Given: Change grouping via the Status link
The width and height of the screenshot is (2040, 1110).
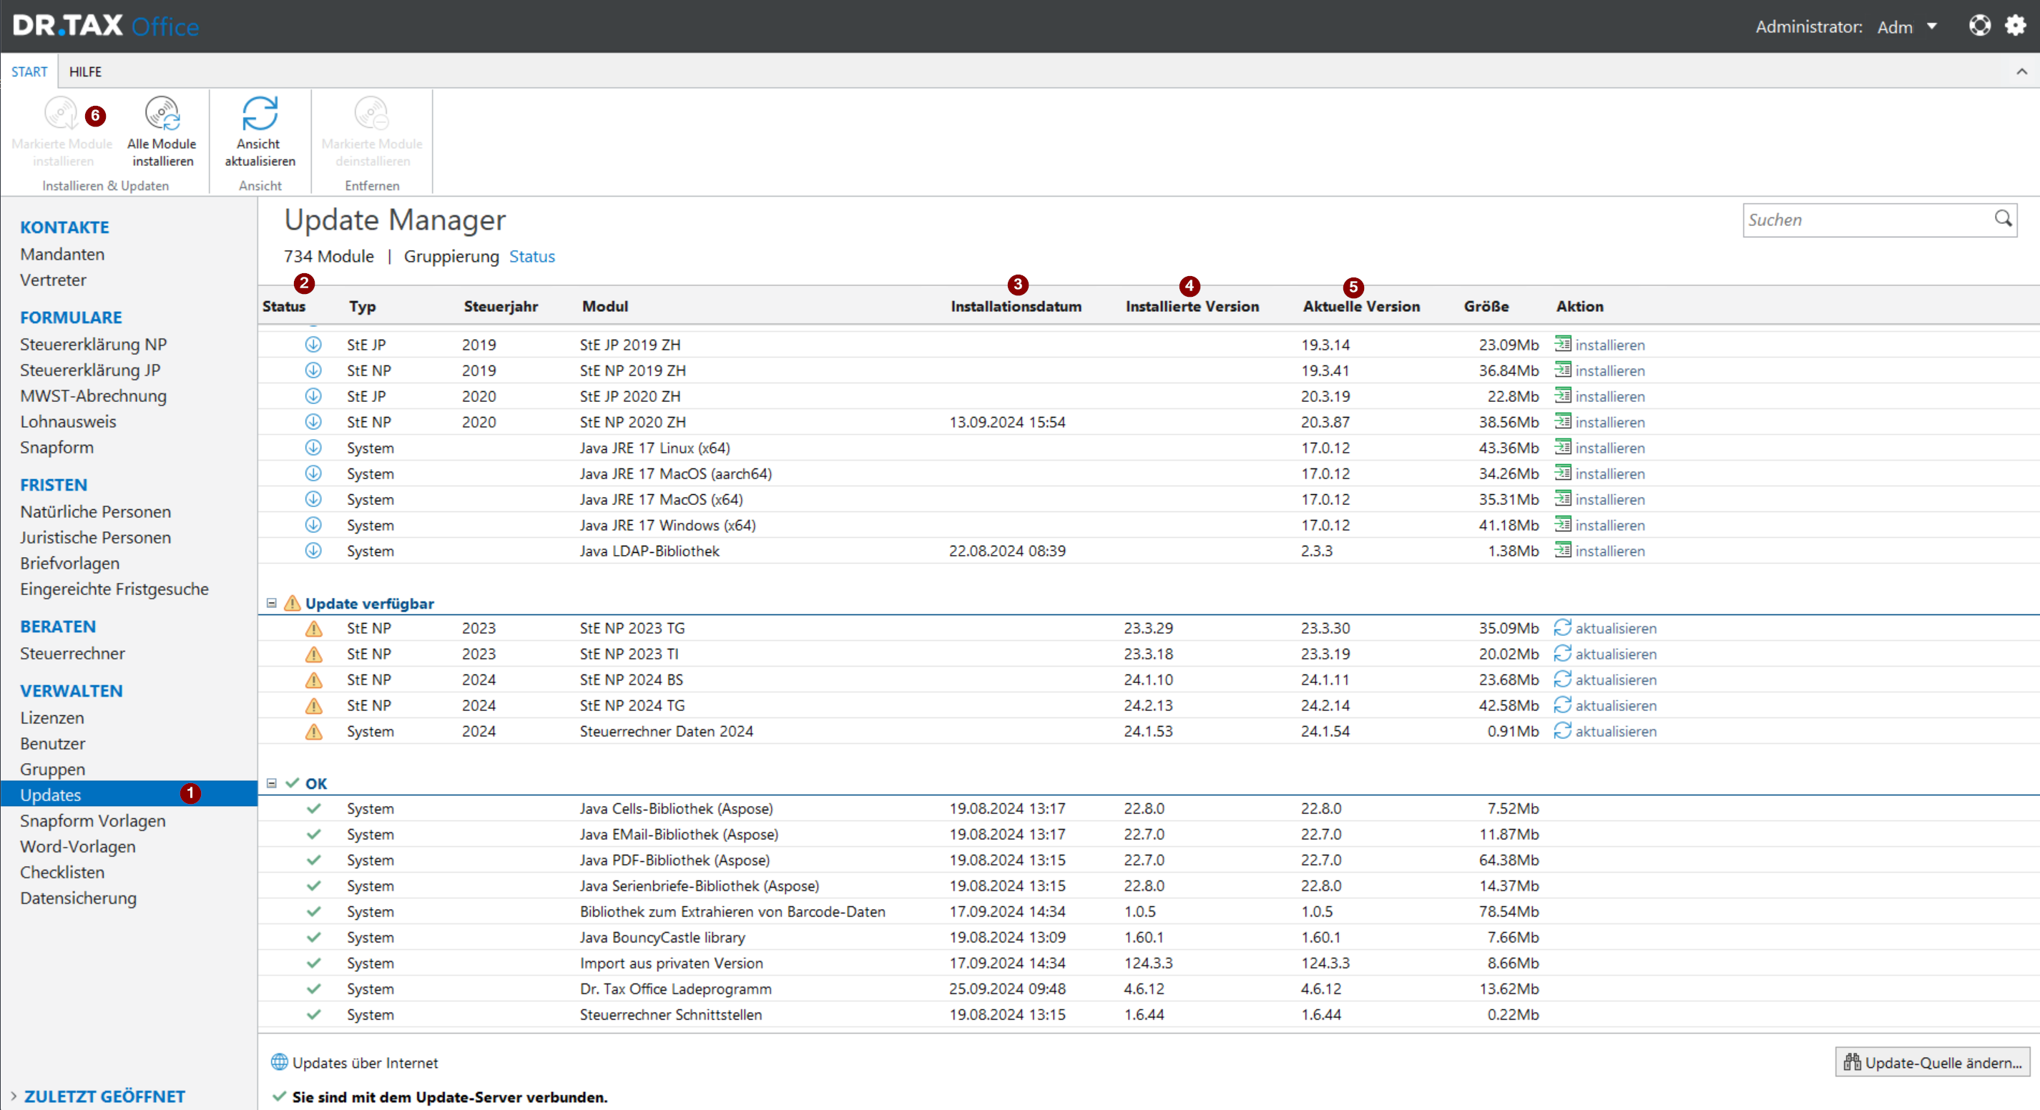Looking at the screenshot, I should pos(531,257).
